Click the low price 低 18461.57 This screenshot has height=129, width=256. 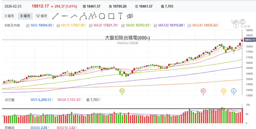point(144,7)
